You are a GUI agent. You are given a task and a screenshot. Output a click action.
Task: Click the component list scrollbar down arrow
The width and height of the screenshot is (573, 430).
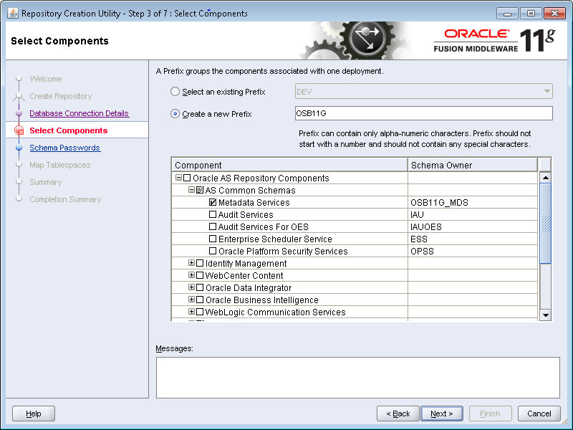[545, 314]
